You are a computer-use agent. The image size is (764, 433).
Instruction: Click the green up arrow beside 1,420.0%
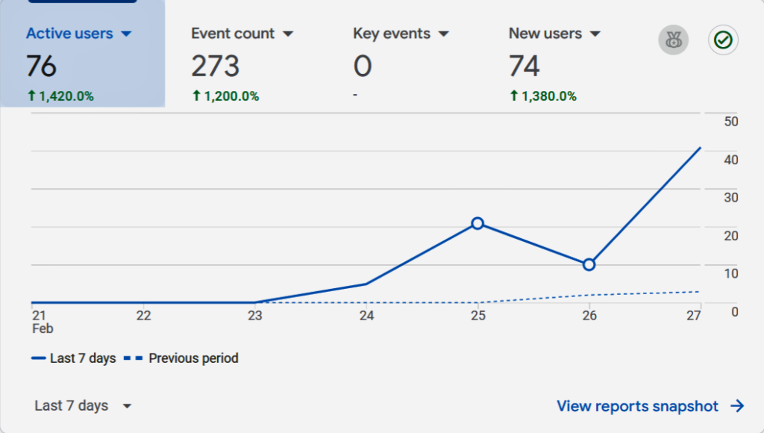[31, 96]
